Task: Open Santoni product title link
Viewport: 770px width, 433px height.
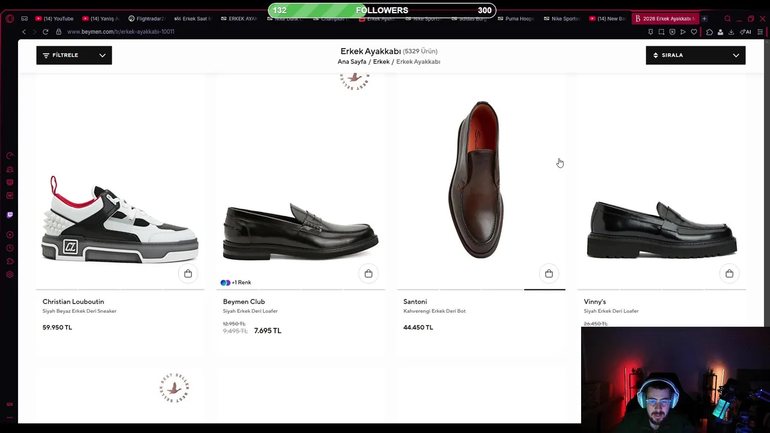Action: coord(415,302)
